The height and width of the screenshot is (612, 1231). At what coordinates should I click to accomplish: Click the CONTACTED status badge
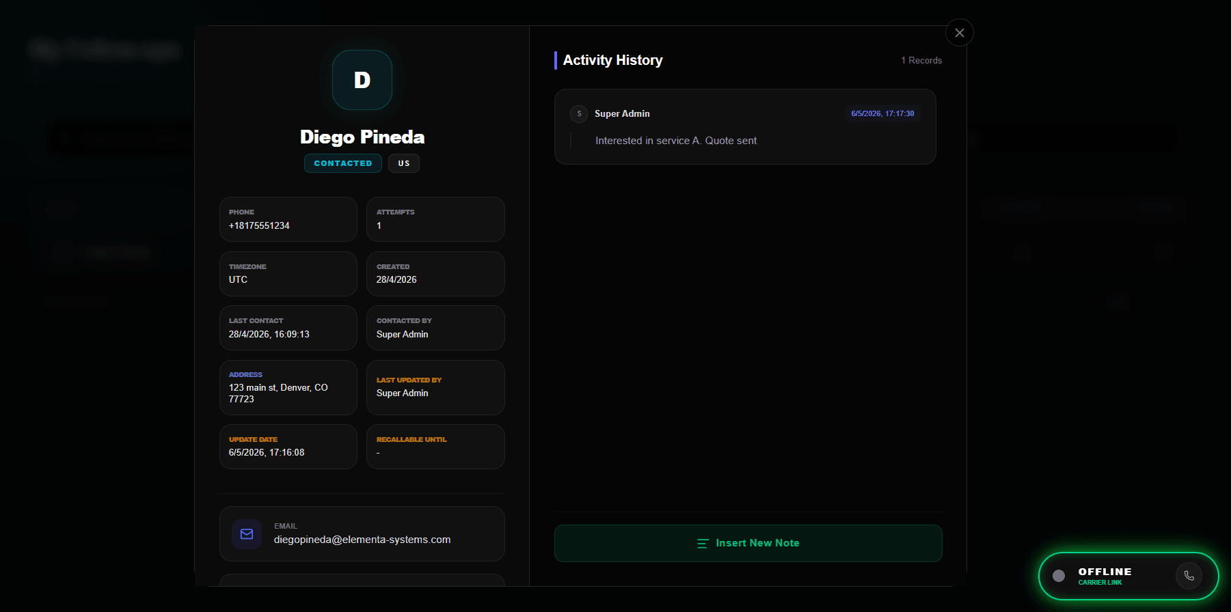(x=343, y=163)
